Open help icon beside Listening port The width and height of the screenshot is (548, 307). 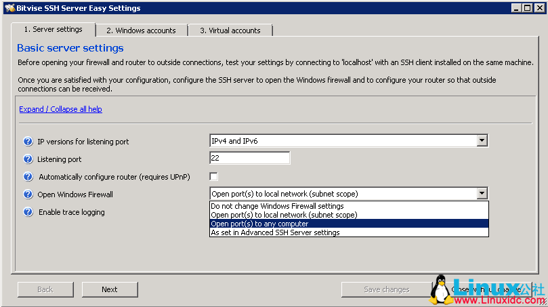[x=28, y=159]
